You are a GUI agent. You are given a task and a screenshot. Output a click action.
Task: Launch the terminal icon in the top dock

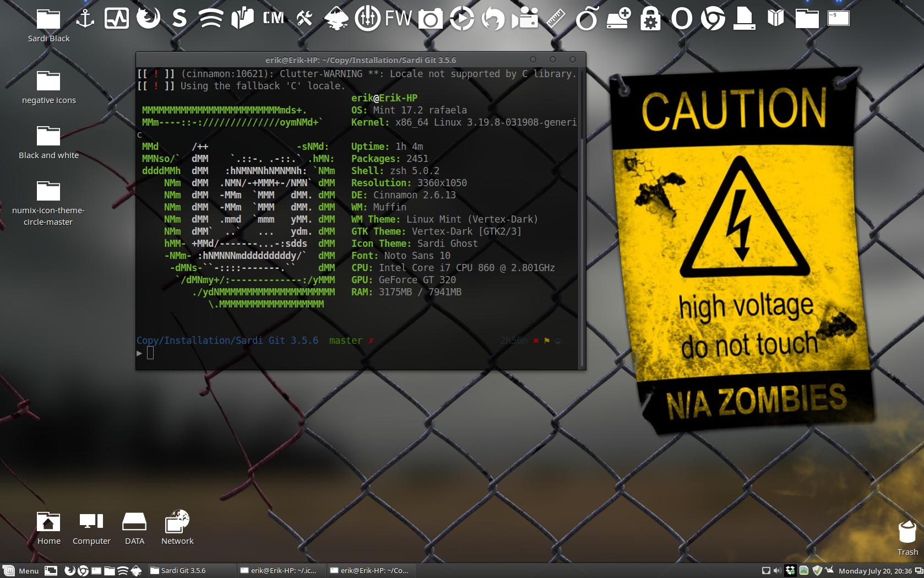(839, 19)
